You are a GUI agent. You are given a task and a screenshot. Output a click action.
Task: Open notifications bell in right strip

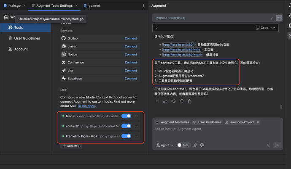point(290,6)
